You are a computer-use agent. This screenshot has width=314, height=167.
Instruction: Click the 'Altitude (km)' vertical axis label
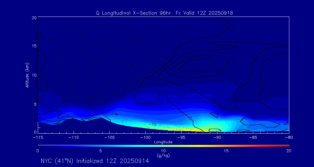click(x=27, y=75)
